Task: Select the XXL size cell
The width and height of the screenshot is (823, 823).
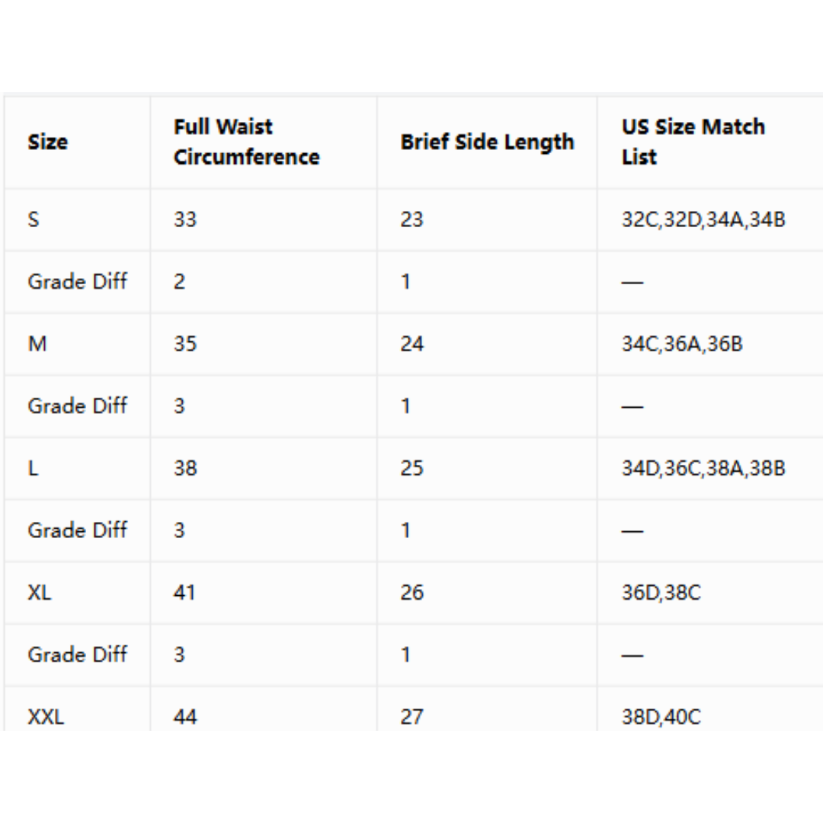Action: click(x=46, y=717)
